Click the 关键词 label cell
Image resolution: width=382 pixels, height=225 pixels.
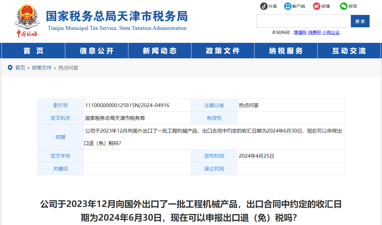(x=60, y=169)
